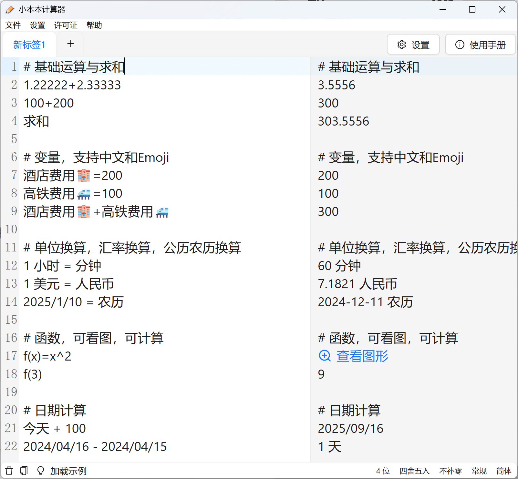
Task: Click the gear icon on 设置 button
Action: [x=401, y=45]
